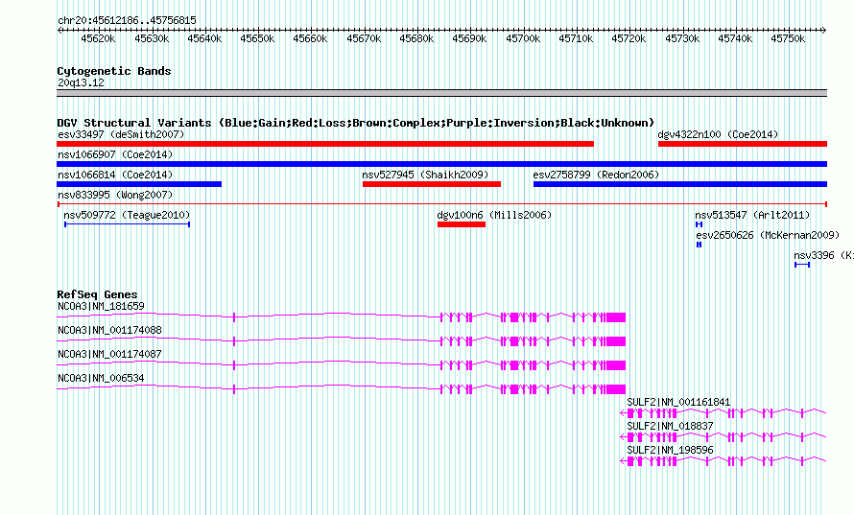854x515 pixels.
Task: Select the SULF2 NM_198596 gene glyph
Action: (724, 461)
